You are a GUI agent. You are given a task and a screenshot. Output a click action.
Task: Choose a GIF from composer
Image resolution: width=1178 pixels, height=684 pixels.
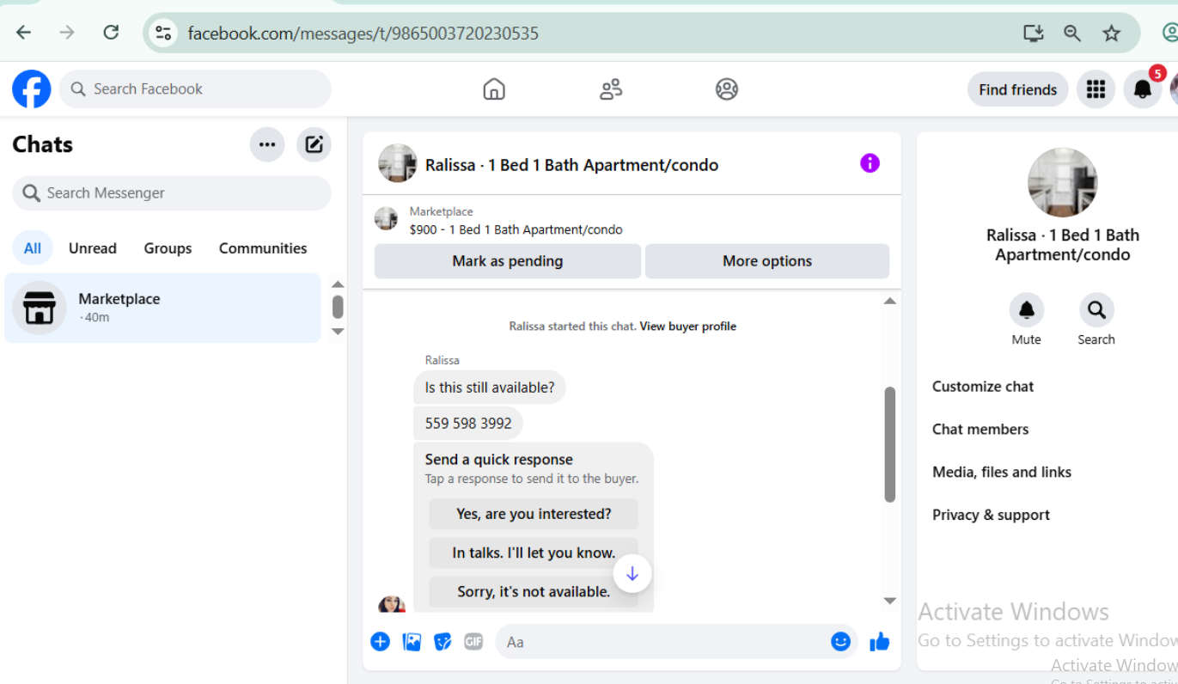pyautogui.click(x=473, y=642)
